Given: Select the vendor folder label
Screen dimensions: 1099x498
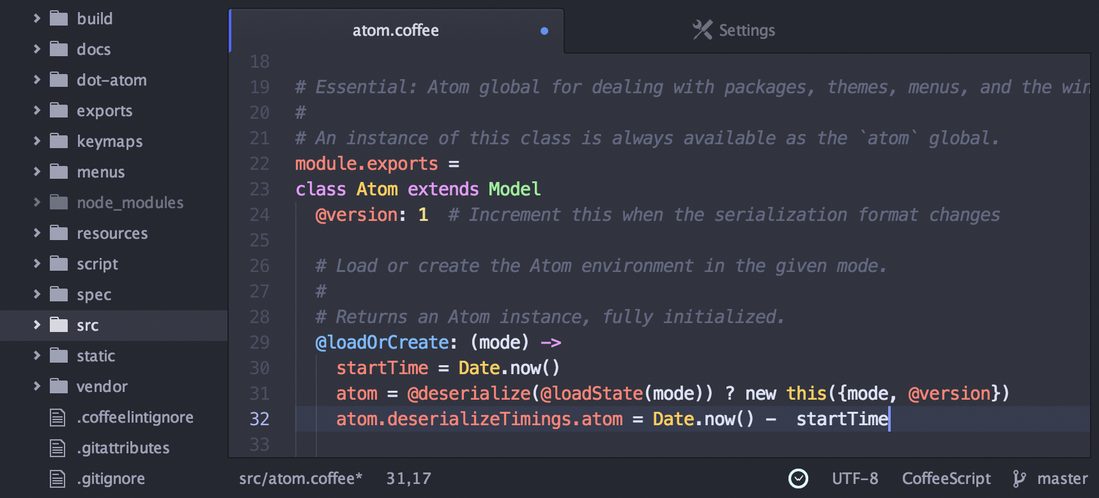Looking at the screenshot, I should [x=102, y=386].
